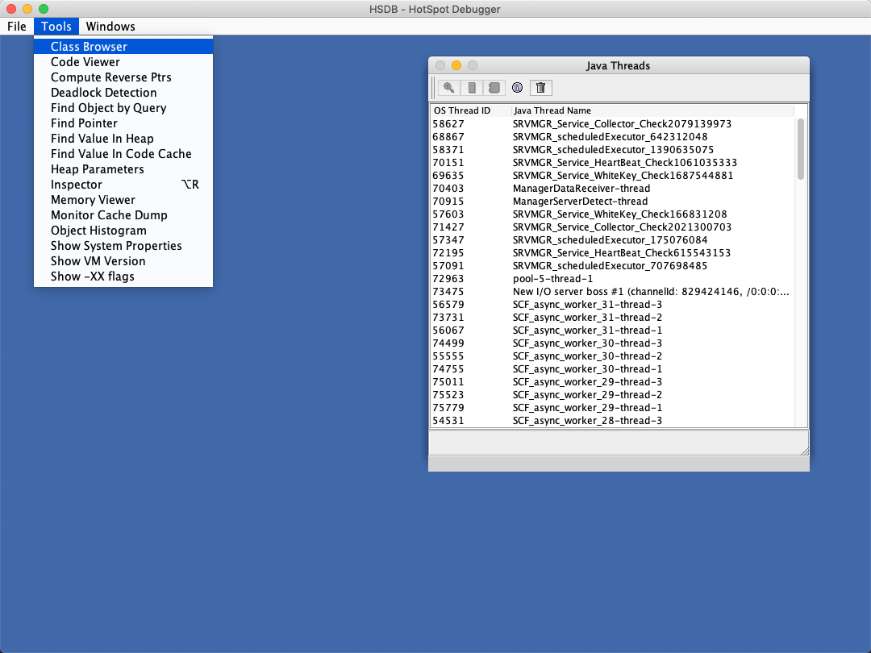Click the OS Thread ID column header
Viewport: 871px width, 653px height.
470,110
